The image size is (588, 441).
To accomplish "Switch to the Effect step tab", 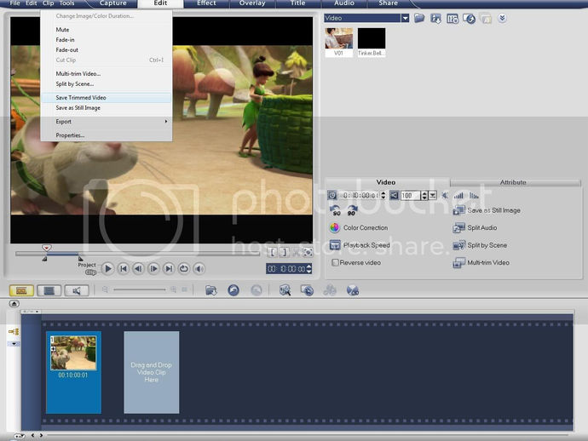I will tap(206, 3).
